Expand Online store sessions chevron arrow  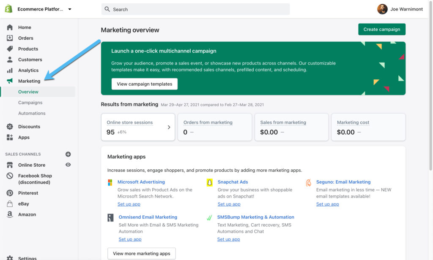pos(169,127)
